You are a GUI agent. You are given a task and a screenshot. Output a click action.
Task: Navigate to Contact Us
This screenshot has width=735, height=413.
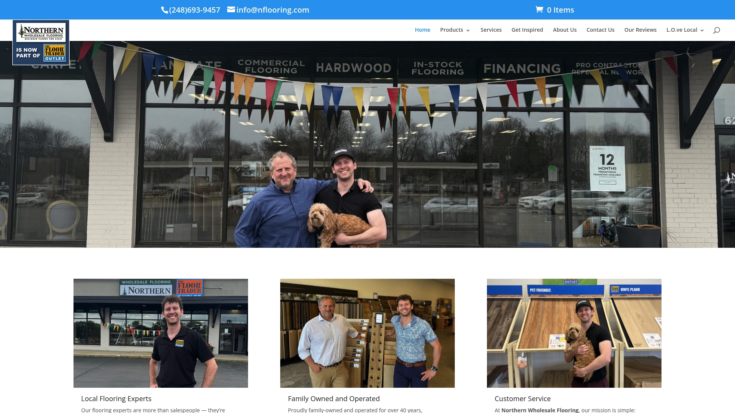click(x=600, y=30)
